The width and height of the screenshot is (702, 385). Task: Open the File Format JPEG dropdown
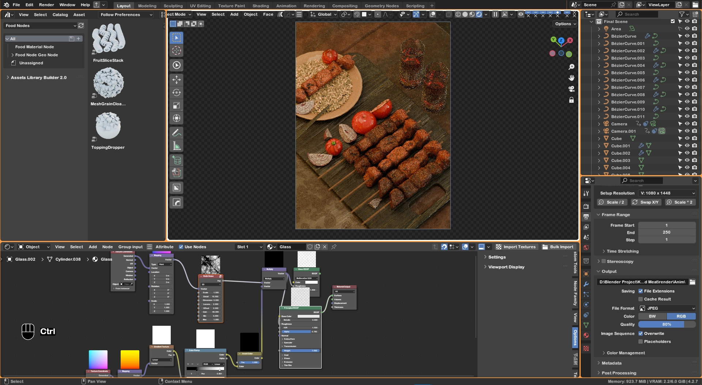point(667,308)
